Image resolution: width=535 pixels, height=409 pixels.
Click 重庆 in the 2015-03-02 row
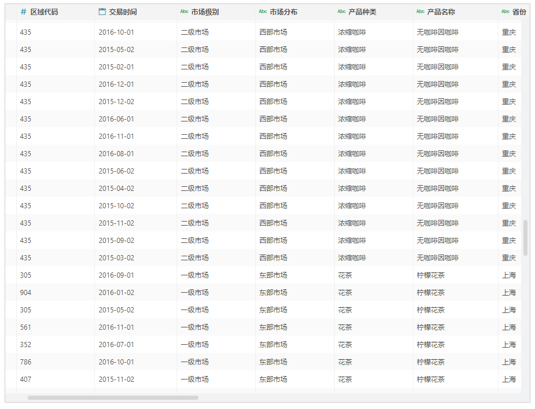click(509, 258)
